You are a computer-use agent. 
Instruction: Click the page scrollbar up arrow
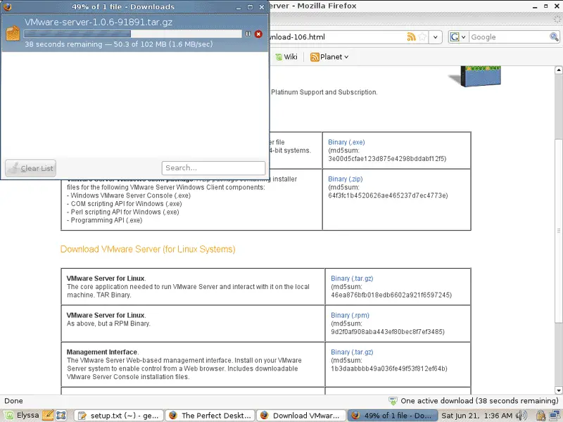tap(558, 70)
